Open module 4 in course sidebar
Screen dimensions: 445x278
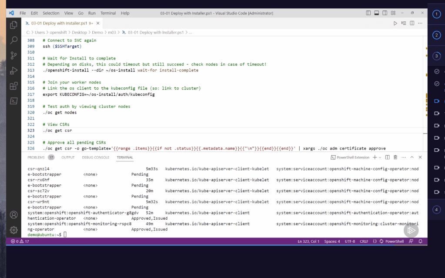point(436,210)
